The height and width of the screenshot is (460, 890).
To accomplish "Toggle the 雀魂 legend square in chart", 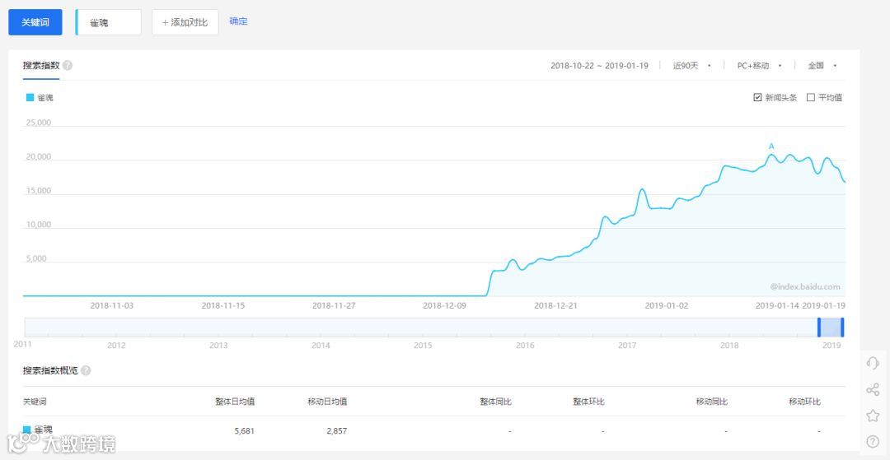I will click(x=30, y=97).
